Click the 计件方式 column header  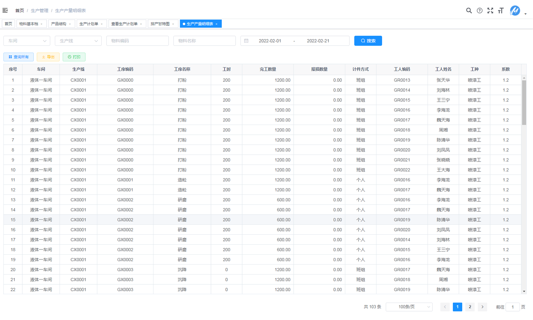coord(361,69)
